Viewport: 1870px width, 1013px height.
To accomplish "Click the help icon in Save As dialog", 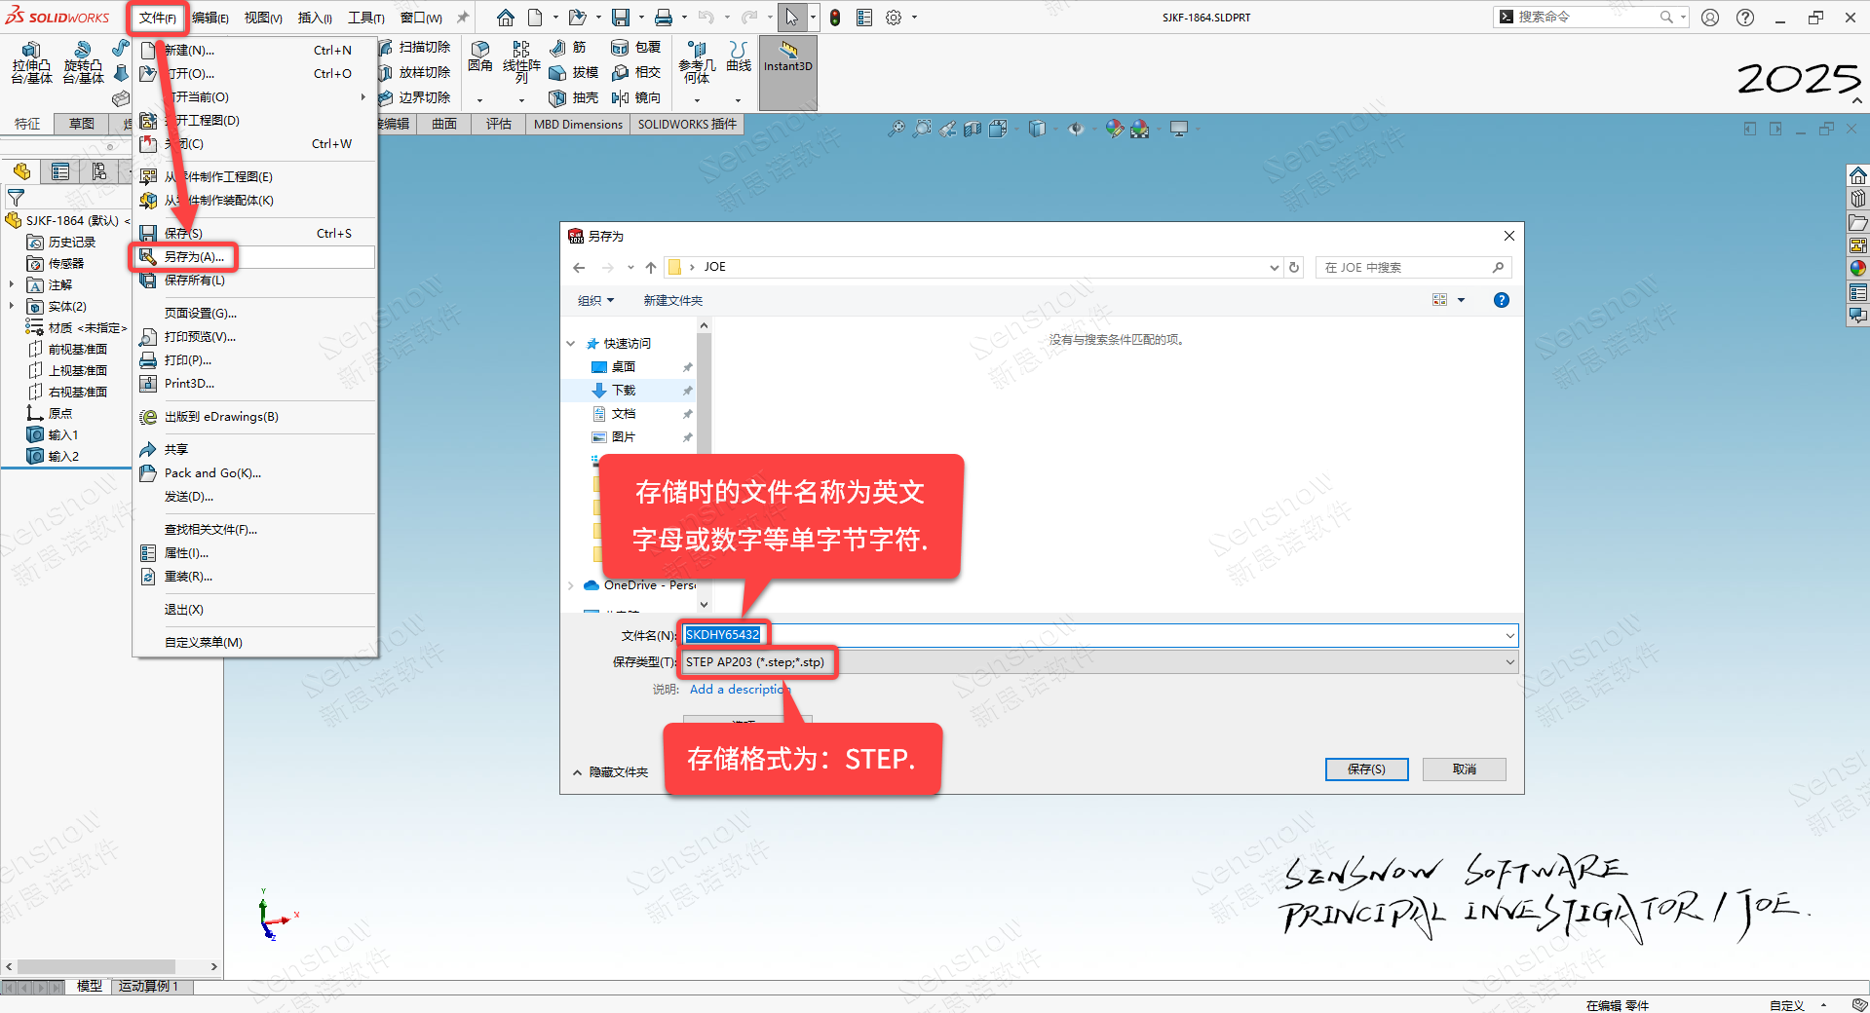I will click(x=1501, y=300).
